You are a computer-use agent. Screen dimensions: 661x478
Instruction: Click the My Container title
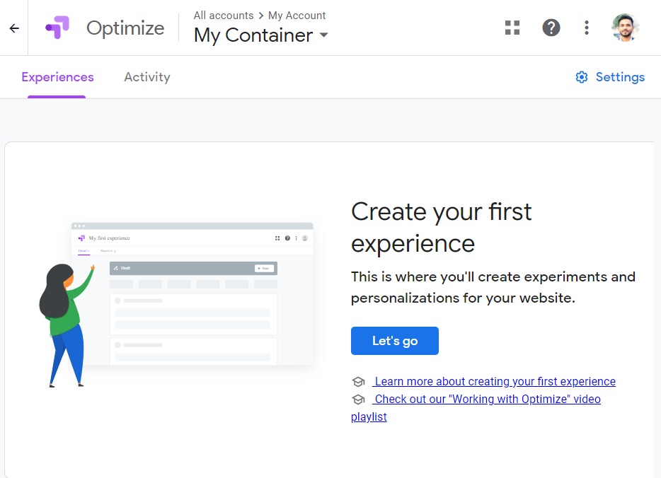pos(253,35)
